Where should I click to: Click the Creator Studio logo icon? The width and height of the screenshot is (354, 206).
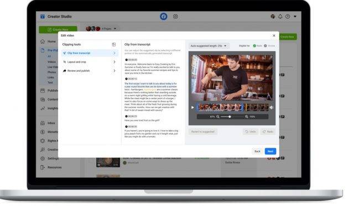43,17
